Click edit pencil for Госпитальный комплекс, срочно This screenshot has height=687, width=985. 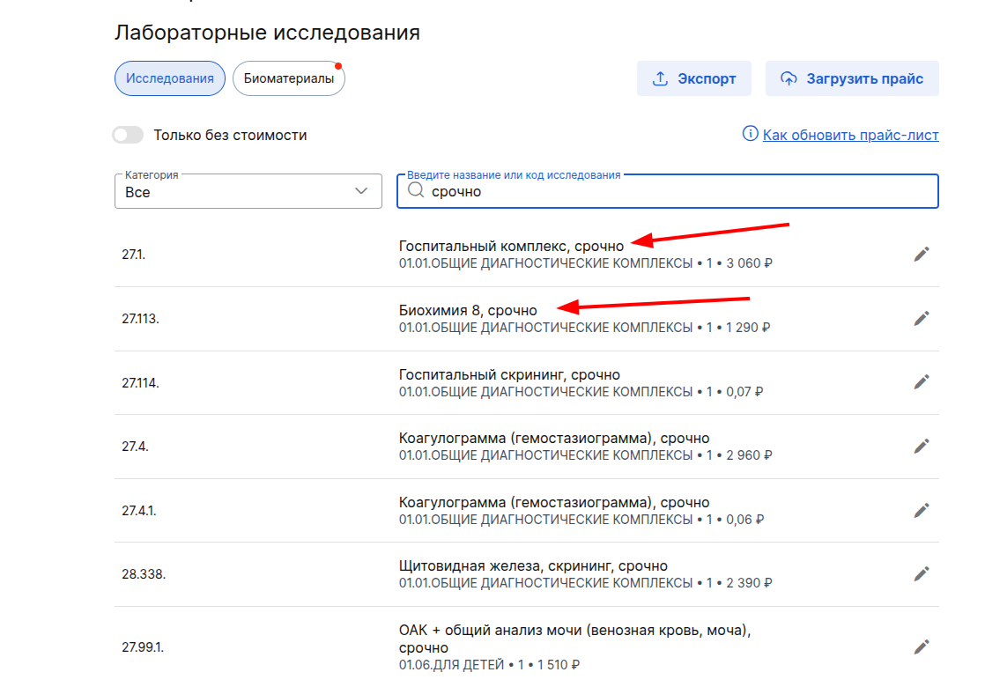click(x=922, y=255)
